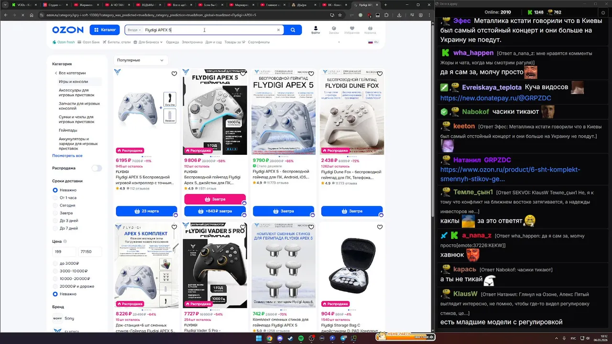The height and width of the screenshot is (344, 612).
Task: Add first Flydigi APEX 5 controller to favorites
Action: pyautogui.click(x=174, y=74)
